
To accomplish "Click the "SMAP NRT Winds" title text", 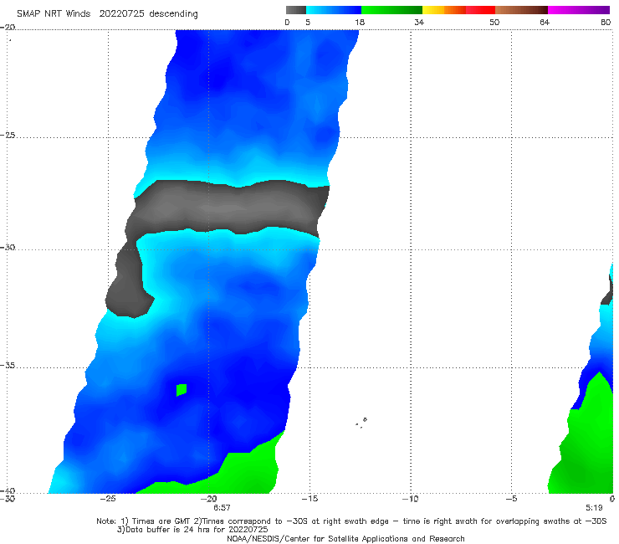I will 54,13.
